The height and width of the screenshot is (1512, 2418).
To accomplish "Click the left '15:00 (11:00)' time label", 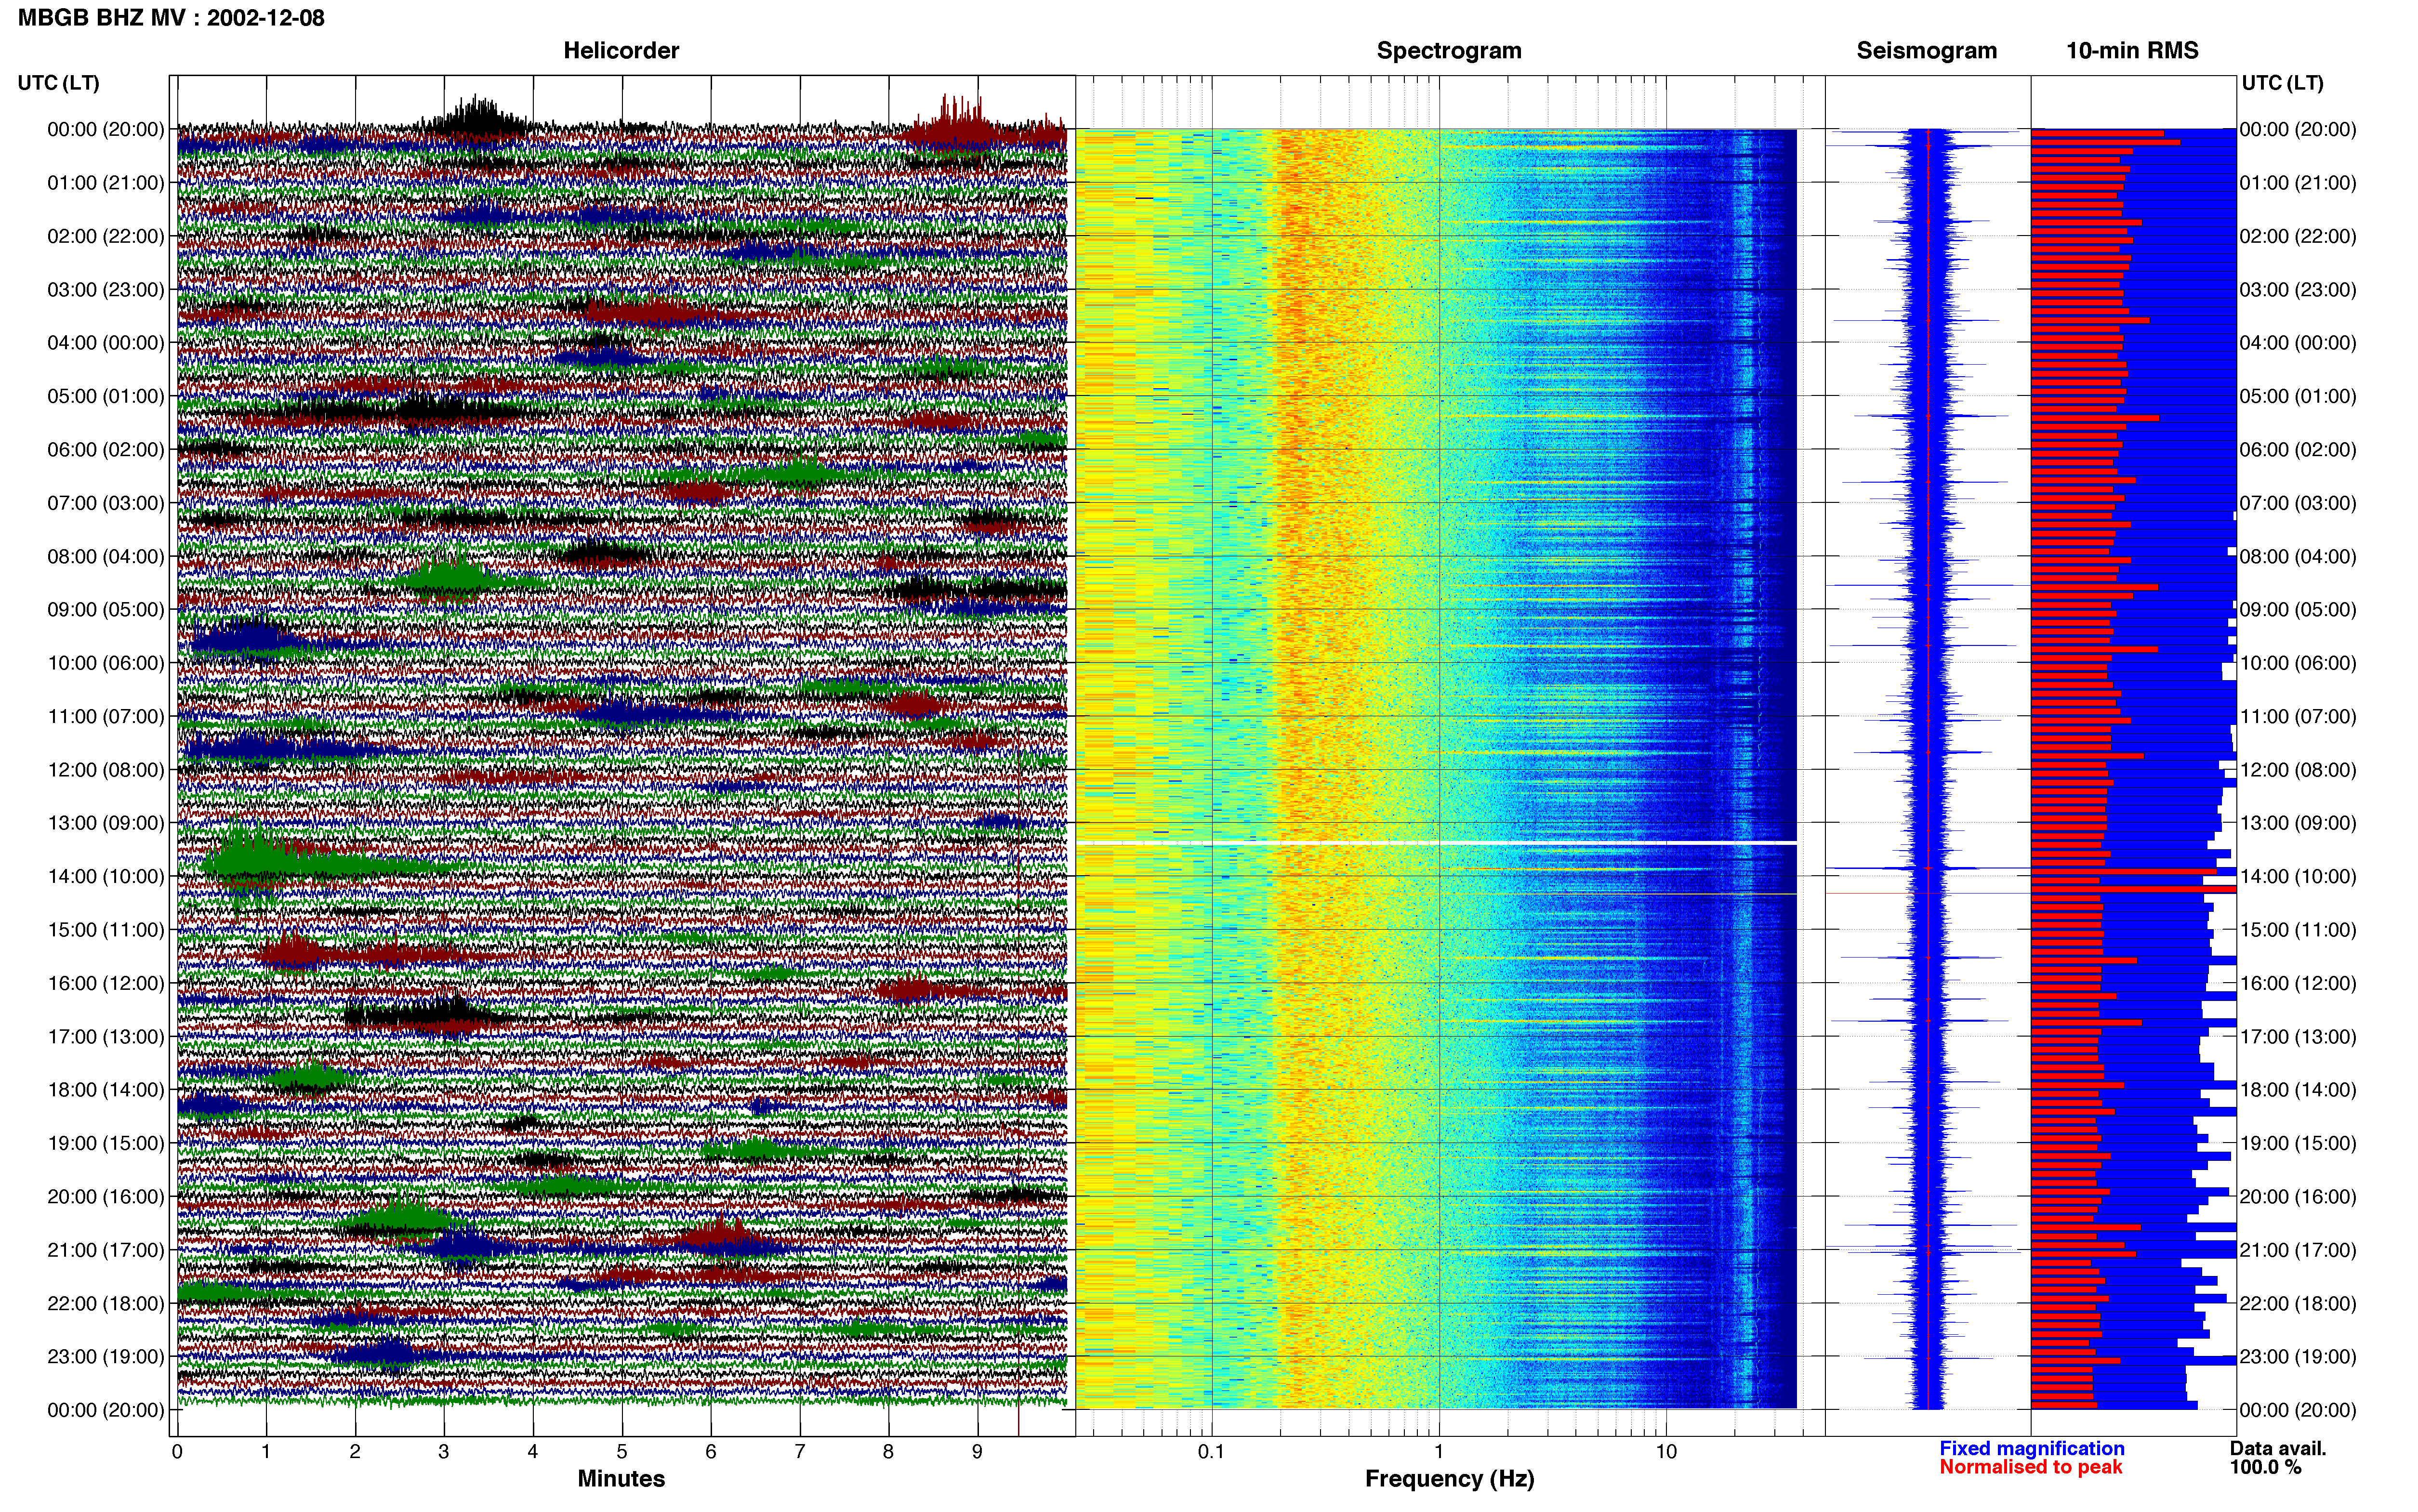I will 106,930.
